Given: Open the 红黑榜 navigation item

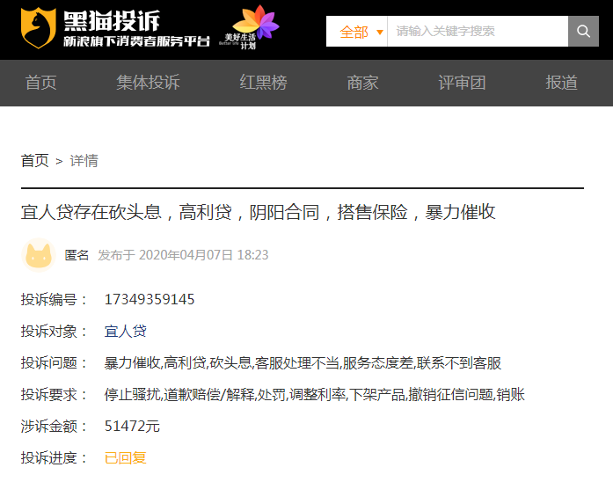Looking at the screenshot, I should (x=263, y=83).
